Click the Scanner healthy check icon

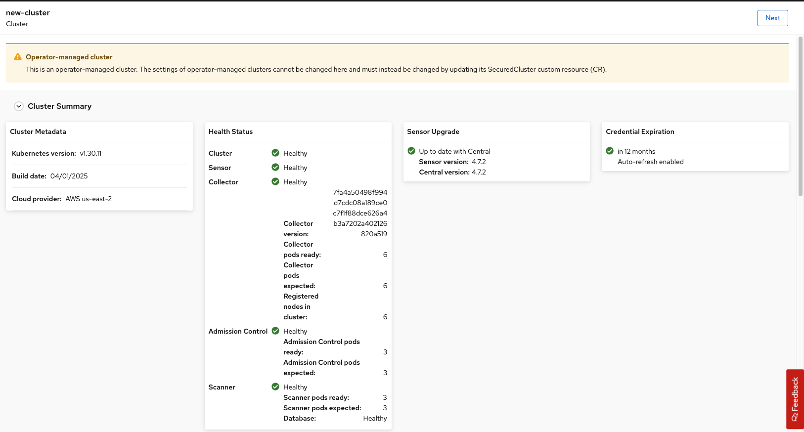pyautogui.click(x=275, y=387)
